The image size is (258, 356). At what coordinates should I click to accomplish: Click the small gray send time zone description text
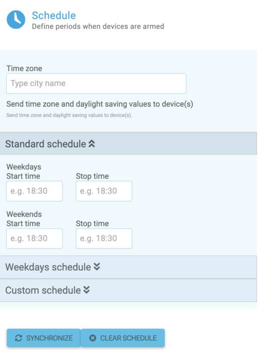(x=69, y=115)
